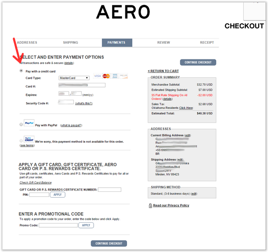The height and width of the screenshot is (252, 268).
Task: Click the PayPal logo icon
Action: [29, 123]
